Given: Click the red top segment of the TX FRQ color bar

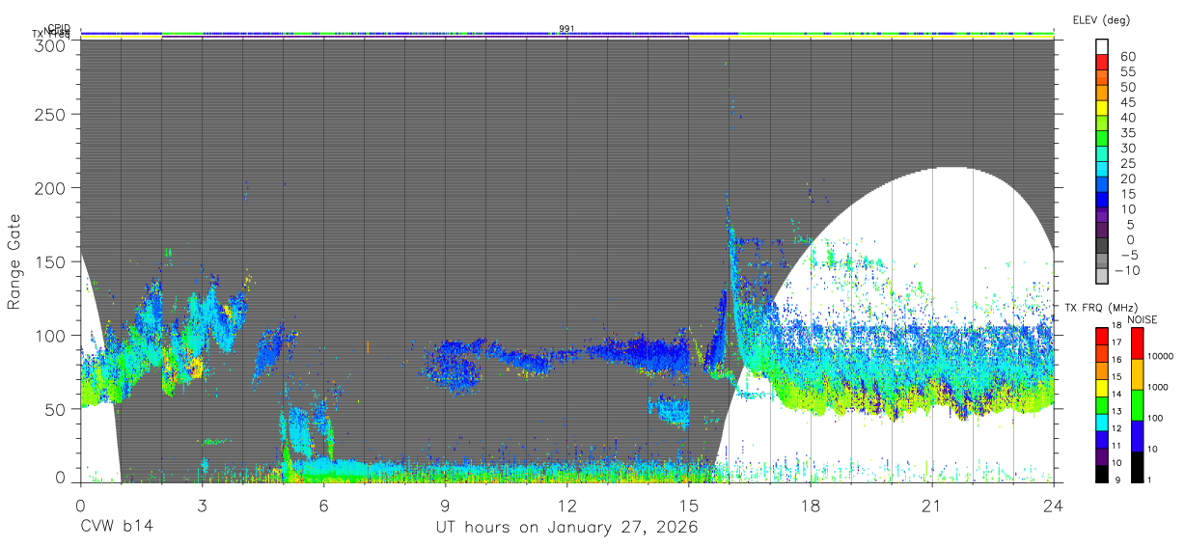Looking at the screenshot, I should 1103,337.
